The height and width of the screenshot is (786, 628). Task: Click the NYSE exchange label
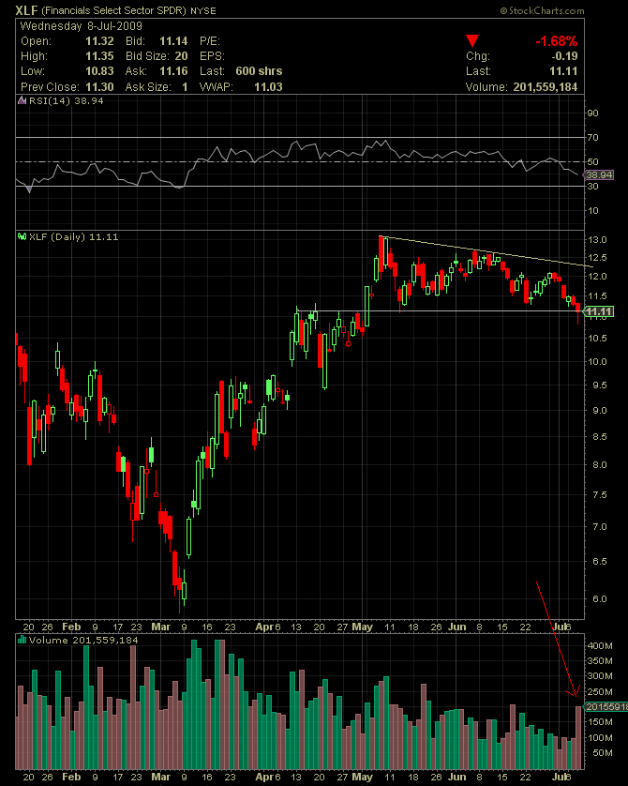pyautogui.click(x=203, y=11)
